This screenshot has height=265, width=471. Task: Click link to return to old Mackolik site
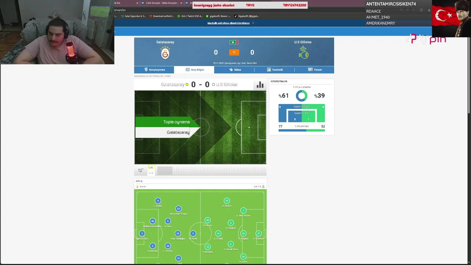coord(229,23)
